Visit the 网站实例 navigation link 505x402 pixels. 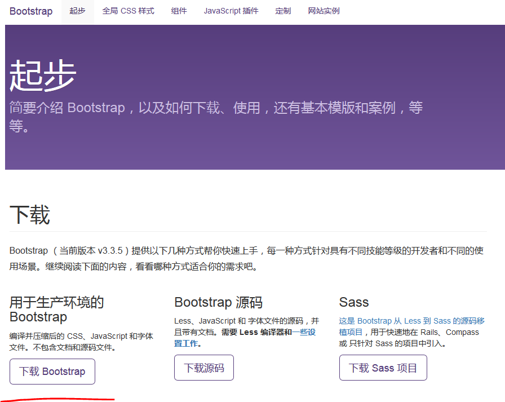point(324,11)
